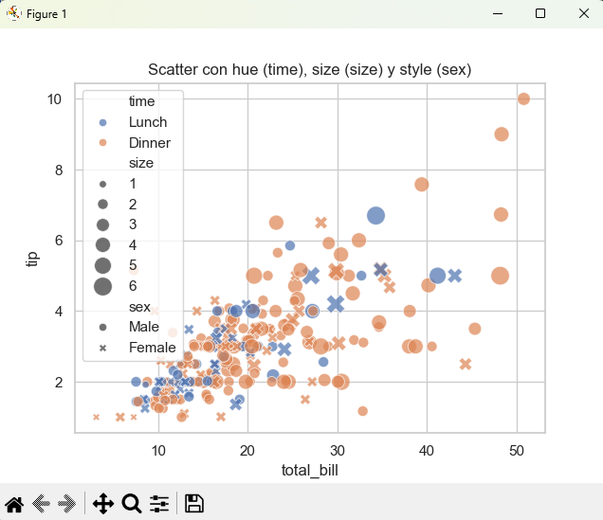The height and width of the screenshot is (520, 603).
Task: Click the Home reset view icon
Action: (x=14, y=504)
